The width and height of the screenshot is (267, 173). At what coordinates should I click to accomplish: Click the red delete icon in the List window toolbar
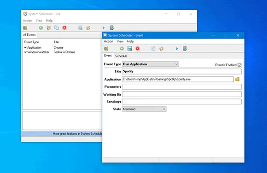tap(64, 28)
